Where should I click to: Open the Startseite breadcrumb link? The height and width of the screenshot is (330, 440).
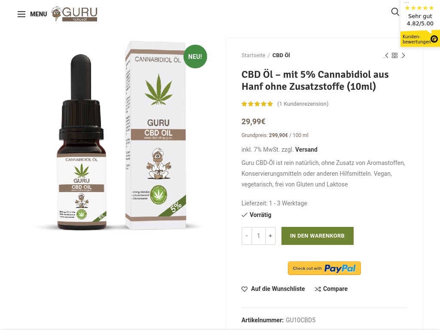(253, 55)
